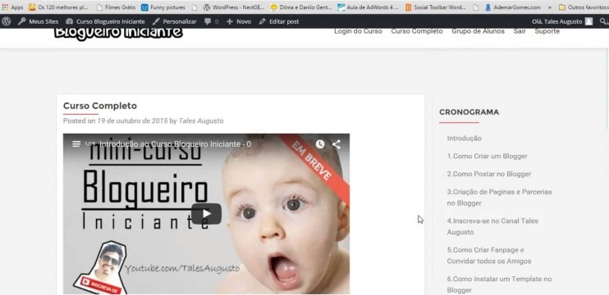The height and width of the screenshot is (295, 609).
Task: Click the admin bar search magnifier
Action: click(x=604, y=21)
